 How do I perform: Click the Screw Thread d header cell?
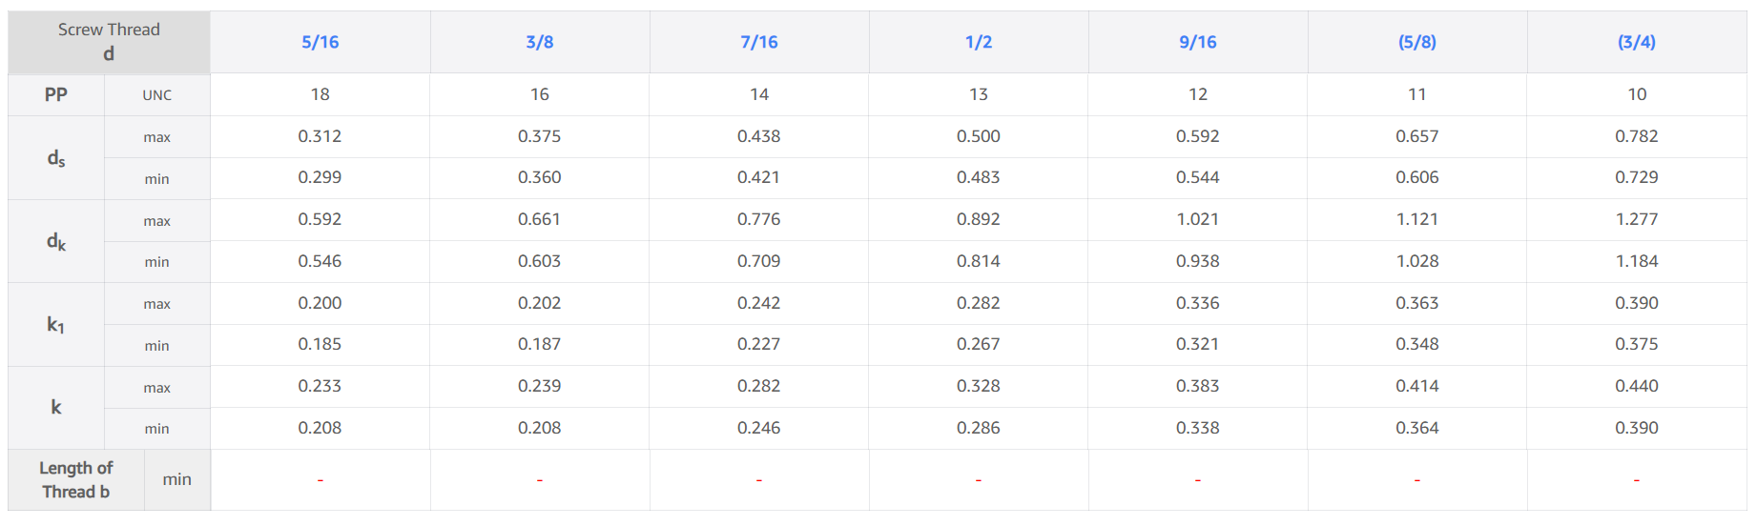point(109,42)
